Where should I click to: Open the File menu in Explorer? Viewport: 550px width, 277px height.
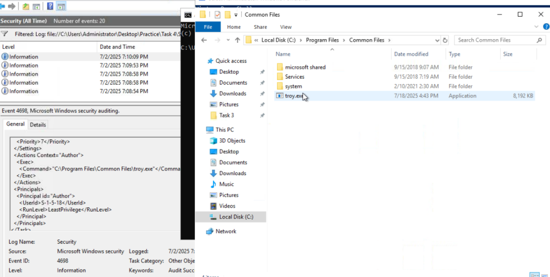[208, 27]
